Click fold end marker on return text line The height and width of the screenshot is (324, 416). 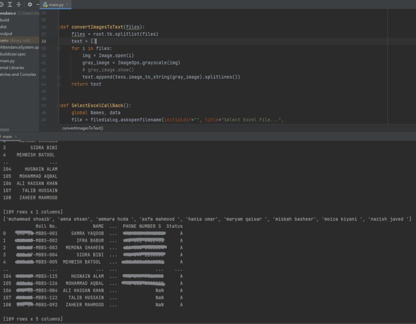pos(59,84)
